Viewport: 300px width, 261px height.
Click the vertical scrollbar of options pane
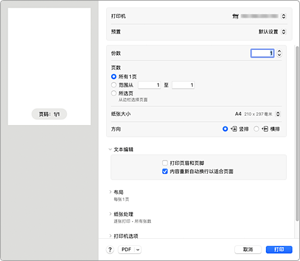point(297,133)
